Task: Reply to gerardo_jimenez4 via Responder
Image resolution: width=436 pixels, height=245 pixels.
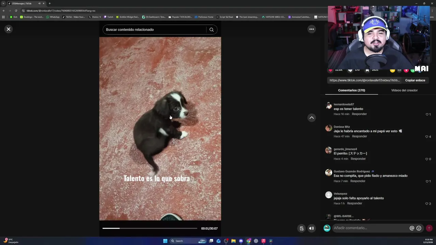Action: coord(358,159)
